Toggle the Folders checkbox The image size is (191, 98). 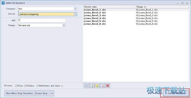[25, 86]
